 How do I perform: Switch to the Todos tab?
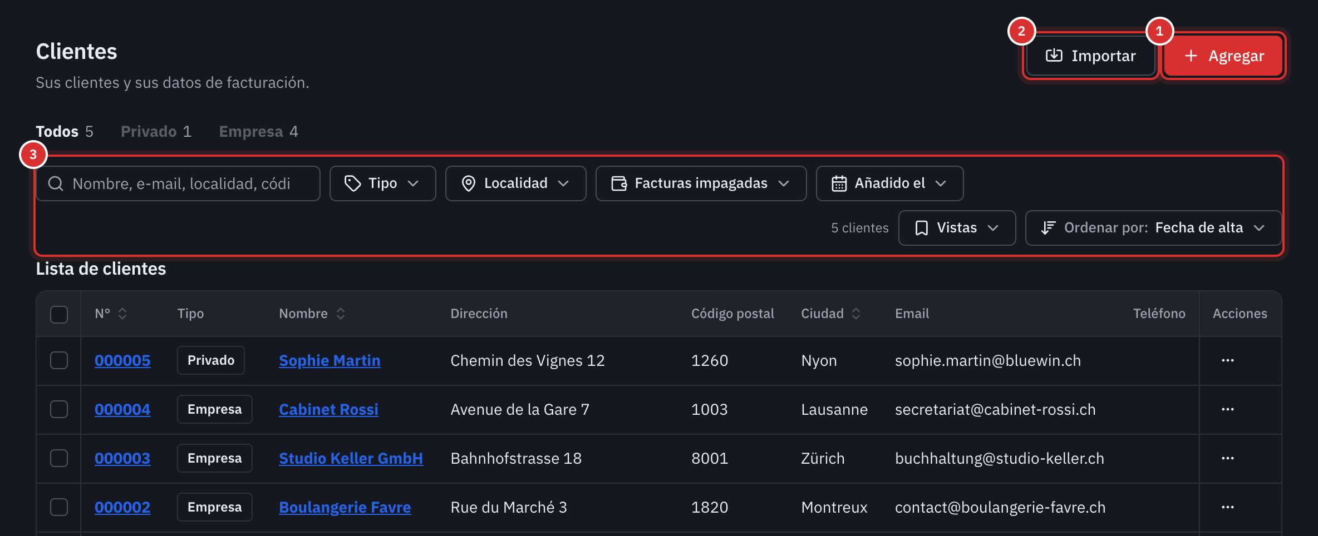pyautogui.click(x=65, y=131)
